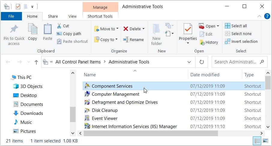Open Documents in navigation pane
The width and height of the screenshot is (272, 146).
[28, 104]
